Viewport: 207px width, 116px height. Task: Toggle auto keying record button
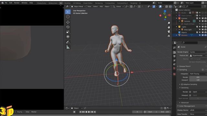[74, 112]
